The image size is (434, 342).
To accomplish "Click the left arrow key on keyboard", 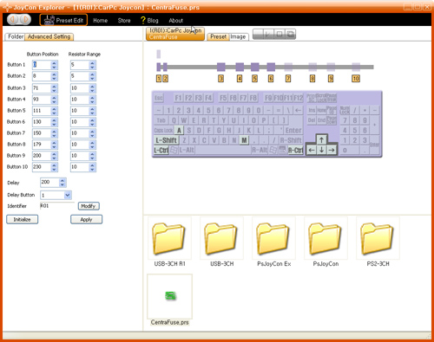I will 312,150.
